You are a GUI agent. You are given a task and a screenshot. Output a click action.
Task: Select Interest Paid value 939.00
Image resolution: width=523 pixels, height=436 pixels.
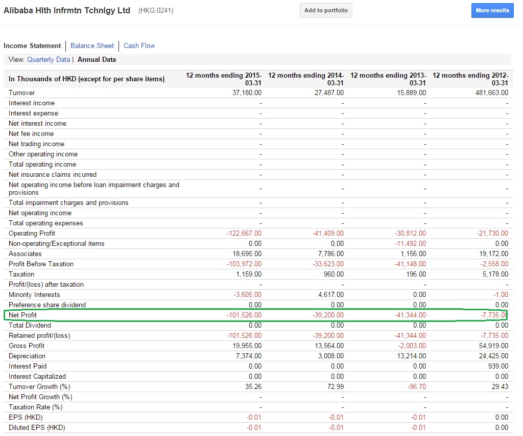(498, 366)
